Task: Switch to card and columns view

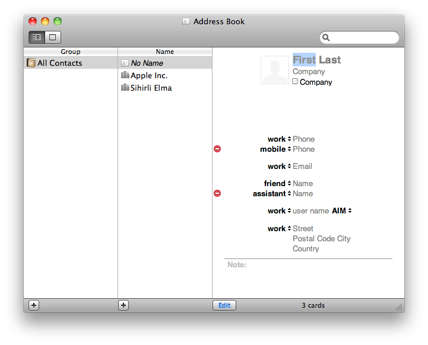Action: (37, 37)
